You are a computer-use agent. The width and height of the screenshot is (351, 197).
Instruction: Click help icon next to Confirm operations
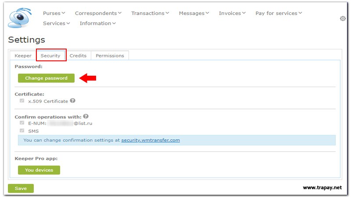(x=86, y=116)
